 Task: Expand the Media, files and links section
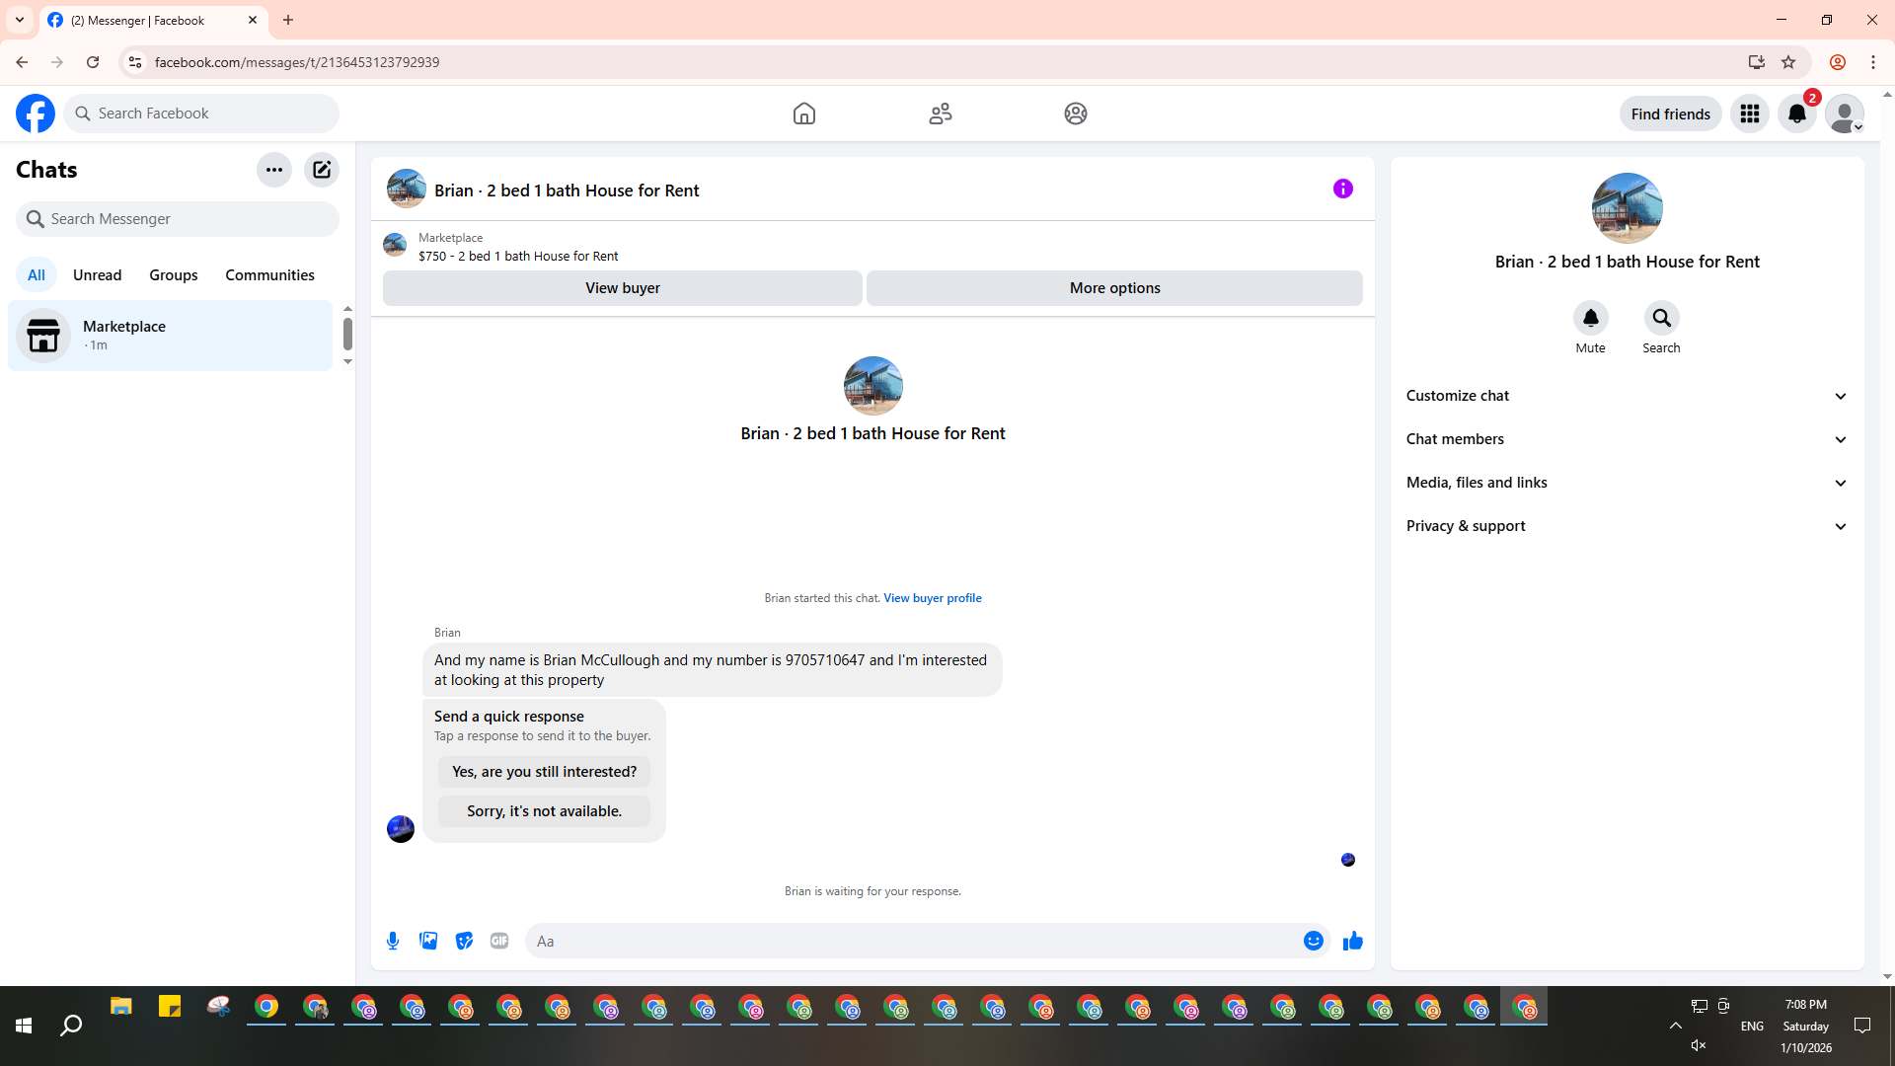pyautogui.click(x=1627, y=483)
